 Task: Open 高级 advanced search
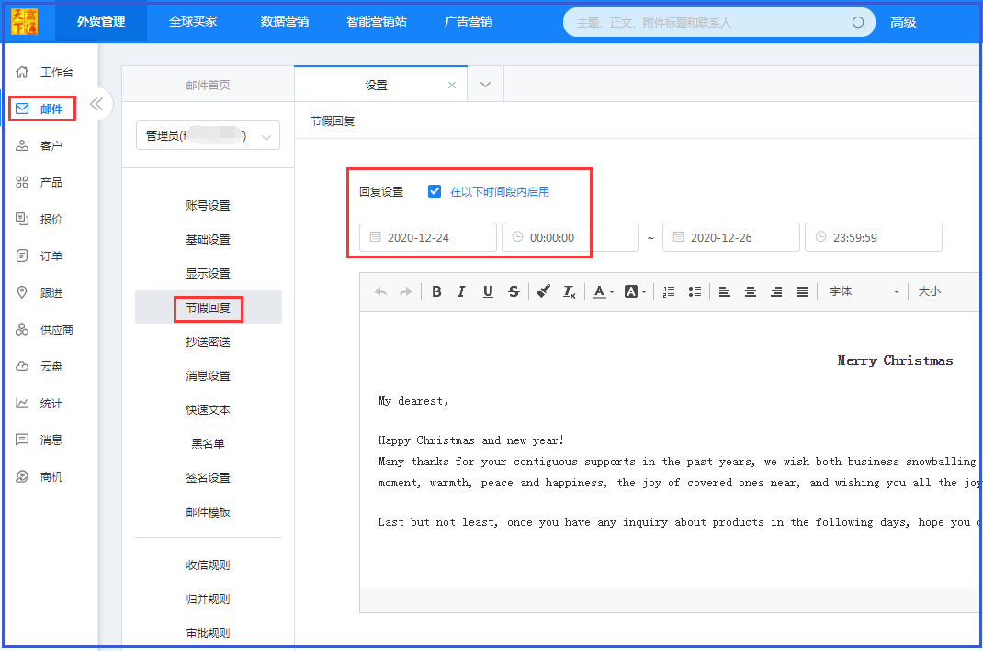pyautogui.click(x=903, y=23)
